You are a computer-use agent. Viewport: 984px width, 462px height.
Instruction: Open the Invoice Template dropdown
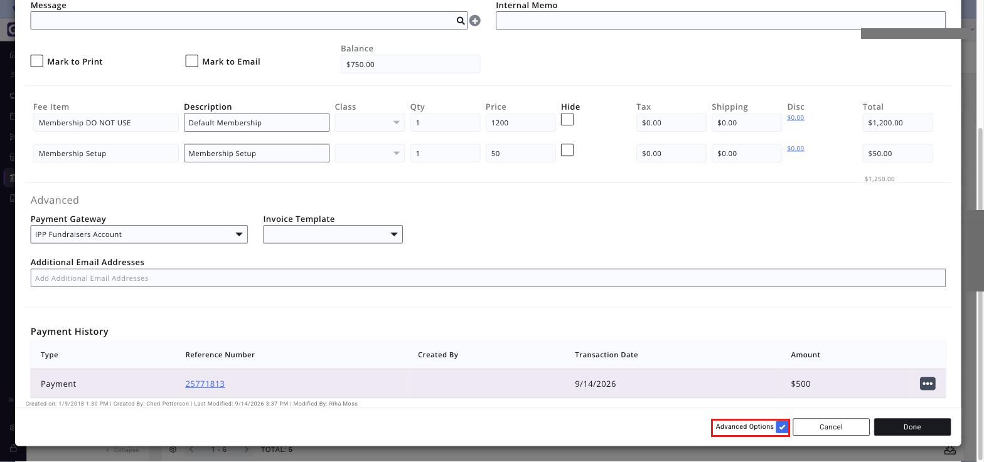333,234
